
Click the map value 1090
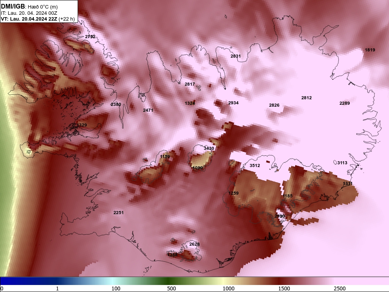(198, 168)
